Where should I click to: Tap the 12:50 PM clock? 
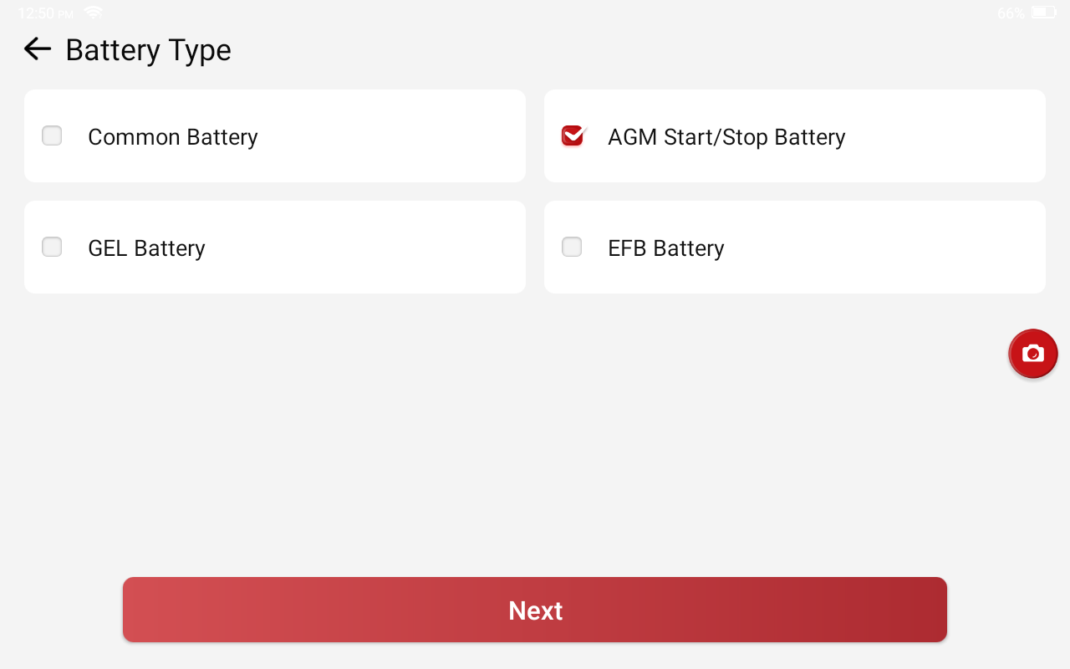pyautogui.click(x=46, y=13)
